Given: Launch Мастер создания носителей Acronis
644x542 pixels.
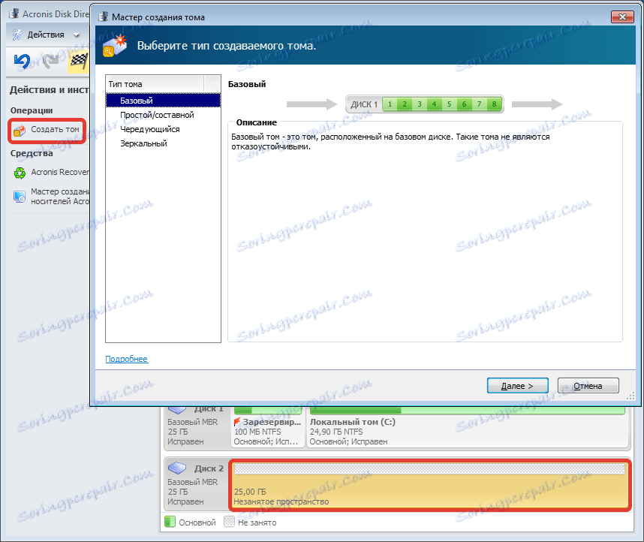Looking at the screenshot, I should [60, 197].
